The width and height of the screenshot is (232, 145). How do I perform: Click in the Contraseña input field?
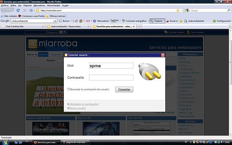coord(111,78)
